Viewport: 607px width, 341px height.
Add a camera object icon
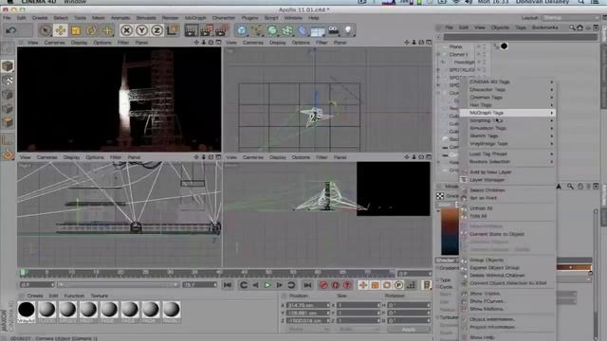(x=333, y=30)
